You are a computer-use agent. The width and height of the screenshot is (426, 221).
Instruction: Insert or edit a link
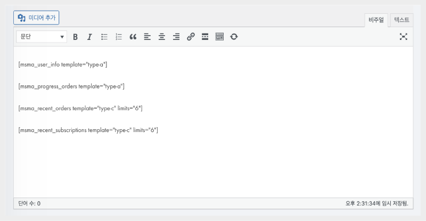(x=191, y=37)
